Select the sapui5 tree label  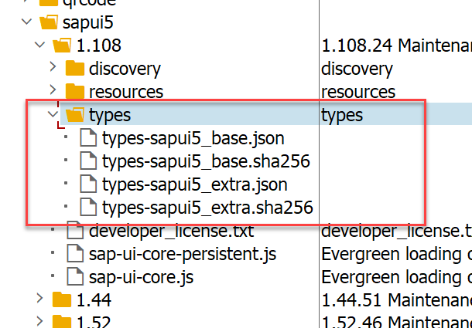click(88, 23)
